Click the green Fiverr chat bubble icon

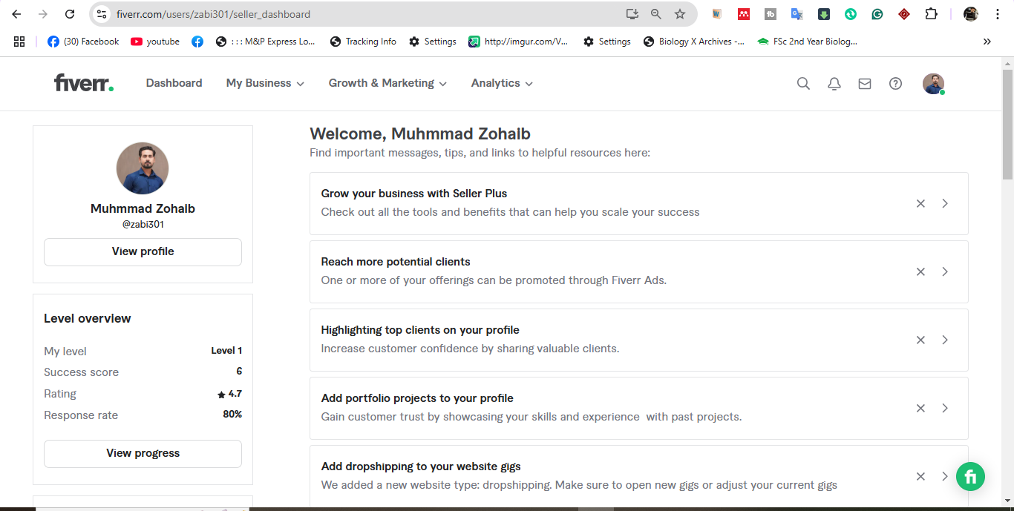[x=970, y=476]
